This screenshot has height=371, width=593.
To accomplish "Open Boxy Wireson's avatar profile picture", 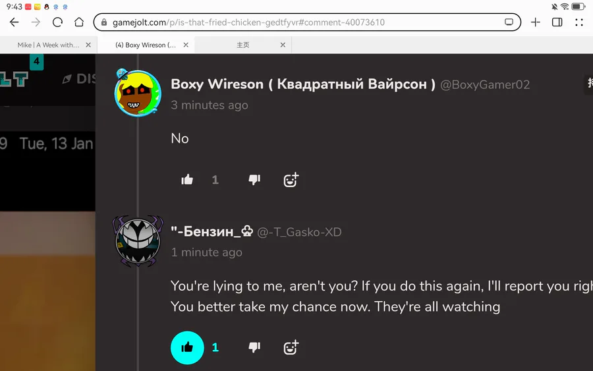I will (x=138, y=93).
